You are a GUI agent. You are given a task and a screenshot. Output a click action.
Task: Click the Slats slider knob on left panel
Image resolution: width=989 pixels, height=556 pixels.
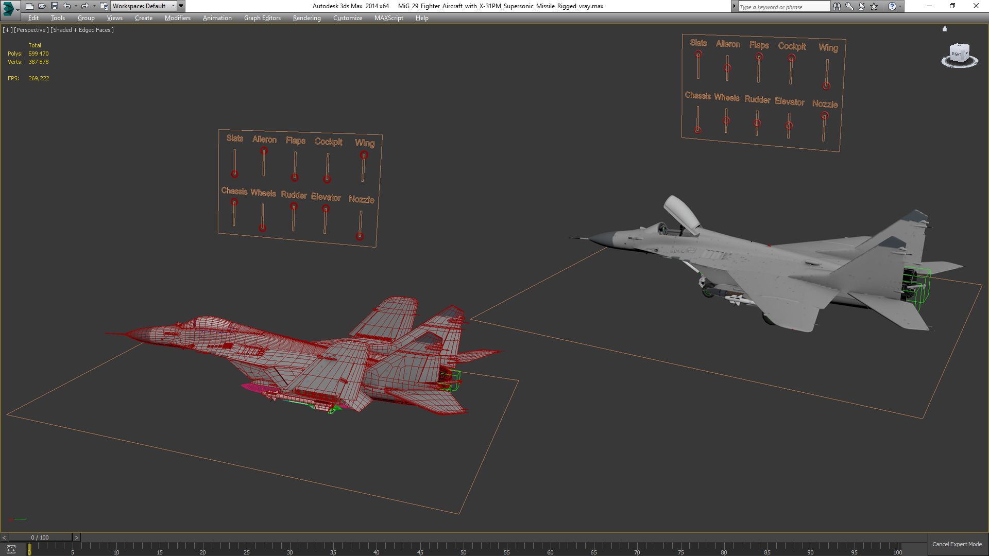pos(234,174)
